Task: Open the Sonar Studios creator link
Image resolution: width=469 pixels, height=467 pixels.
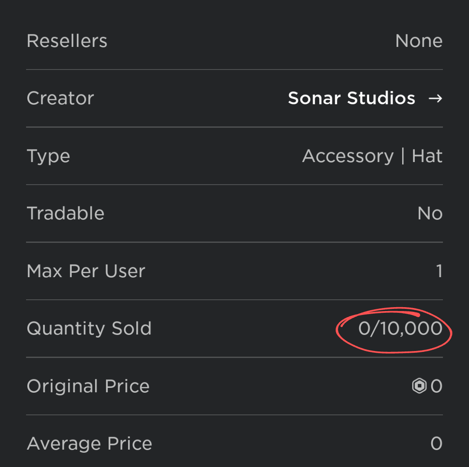Action: (351, 99)
